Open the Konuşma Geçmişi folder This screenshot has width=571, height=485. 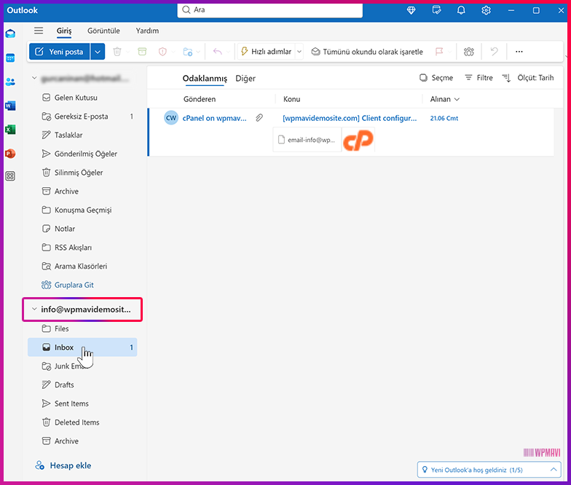(x=82, y=210)
